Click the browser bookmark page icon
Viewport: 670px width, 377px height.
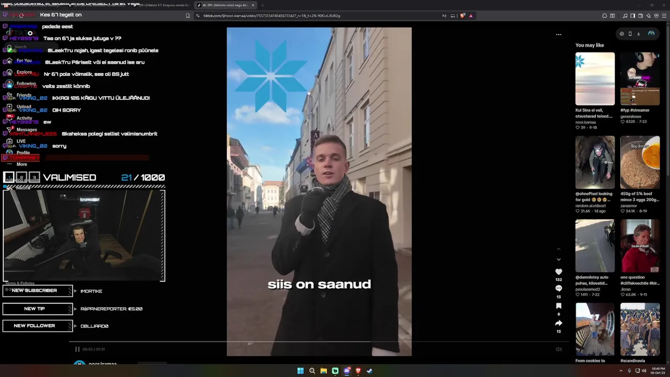click(x=187, y=16)
